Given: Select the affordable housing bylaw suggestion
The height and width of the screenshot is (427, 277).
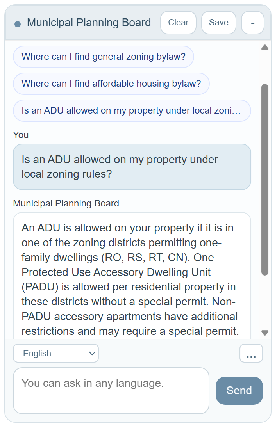Looking at the screenshot, I should 111,84.
